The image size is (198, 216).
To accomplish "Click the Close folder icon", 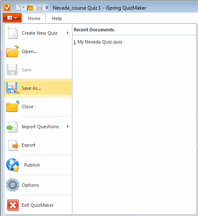I will tap(12, 107).
